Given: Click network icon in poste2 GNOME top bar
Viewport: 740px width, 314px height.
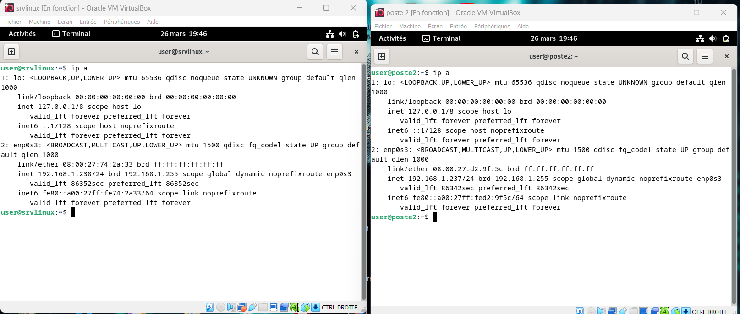Looking at the screenshot, I should [700, 38].
